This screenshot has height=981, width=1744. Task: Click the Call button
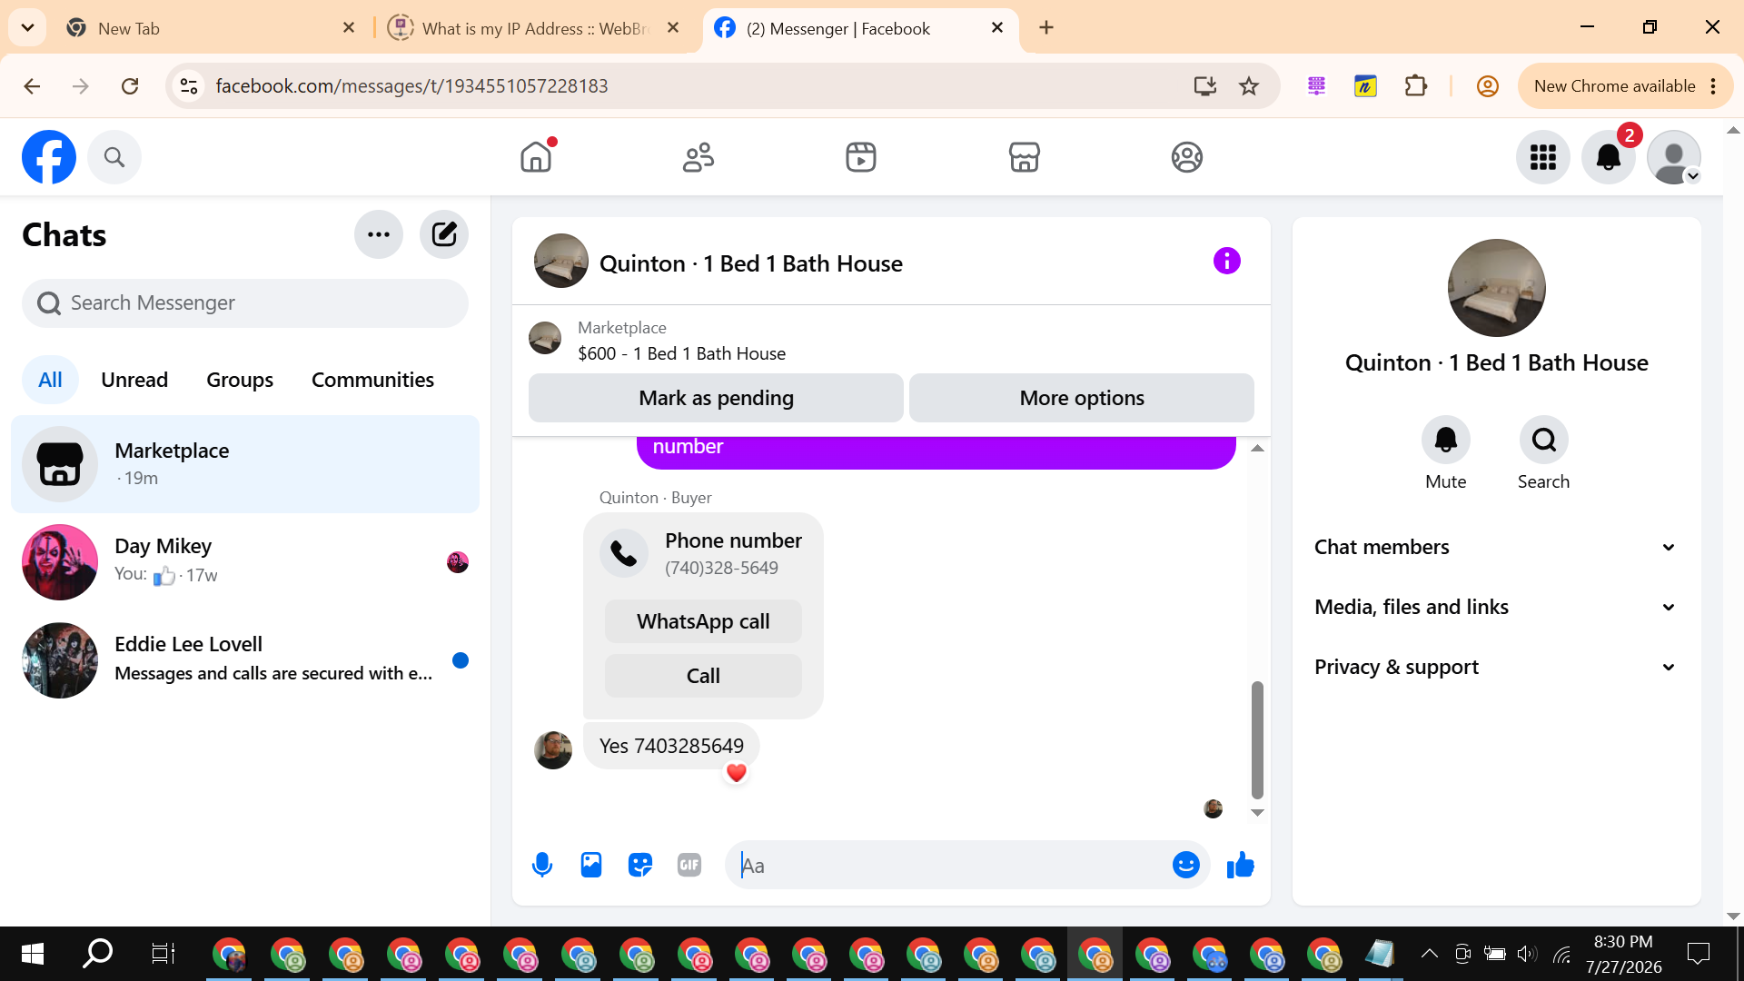click(703, 676)
